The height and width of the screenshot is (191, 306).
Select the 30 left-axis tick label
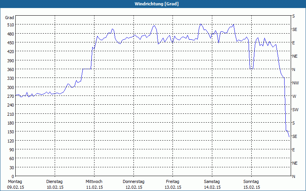pyautogui.click(x=12, y=167)
